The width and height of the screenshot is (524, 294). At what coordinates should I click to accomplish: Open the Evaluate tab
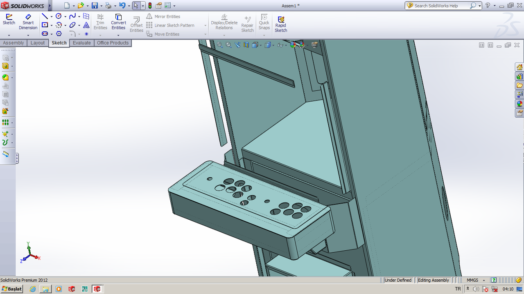click(x=82, y=43)
